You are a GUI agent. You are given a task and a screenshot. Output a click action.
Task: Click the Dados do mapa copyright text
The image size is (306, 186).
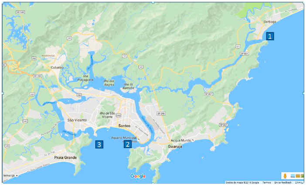(242, 183)
